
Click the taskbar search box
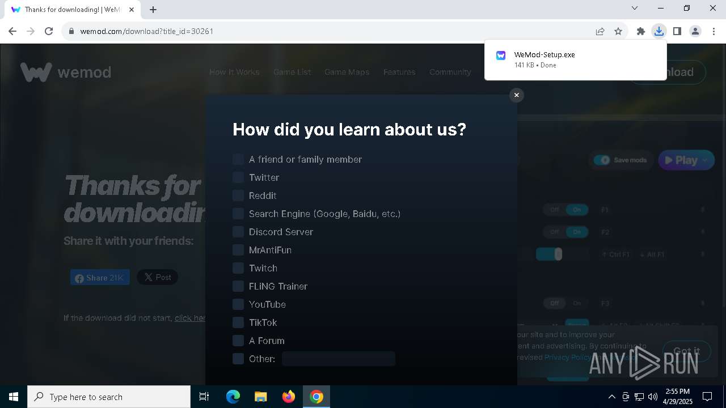pyautogui.click(x=109, y=397)
